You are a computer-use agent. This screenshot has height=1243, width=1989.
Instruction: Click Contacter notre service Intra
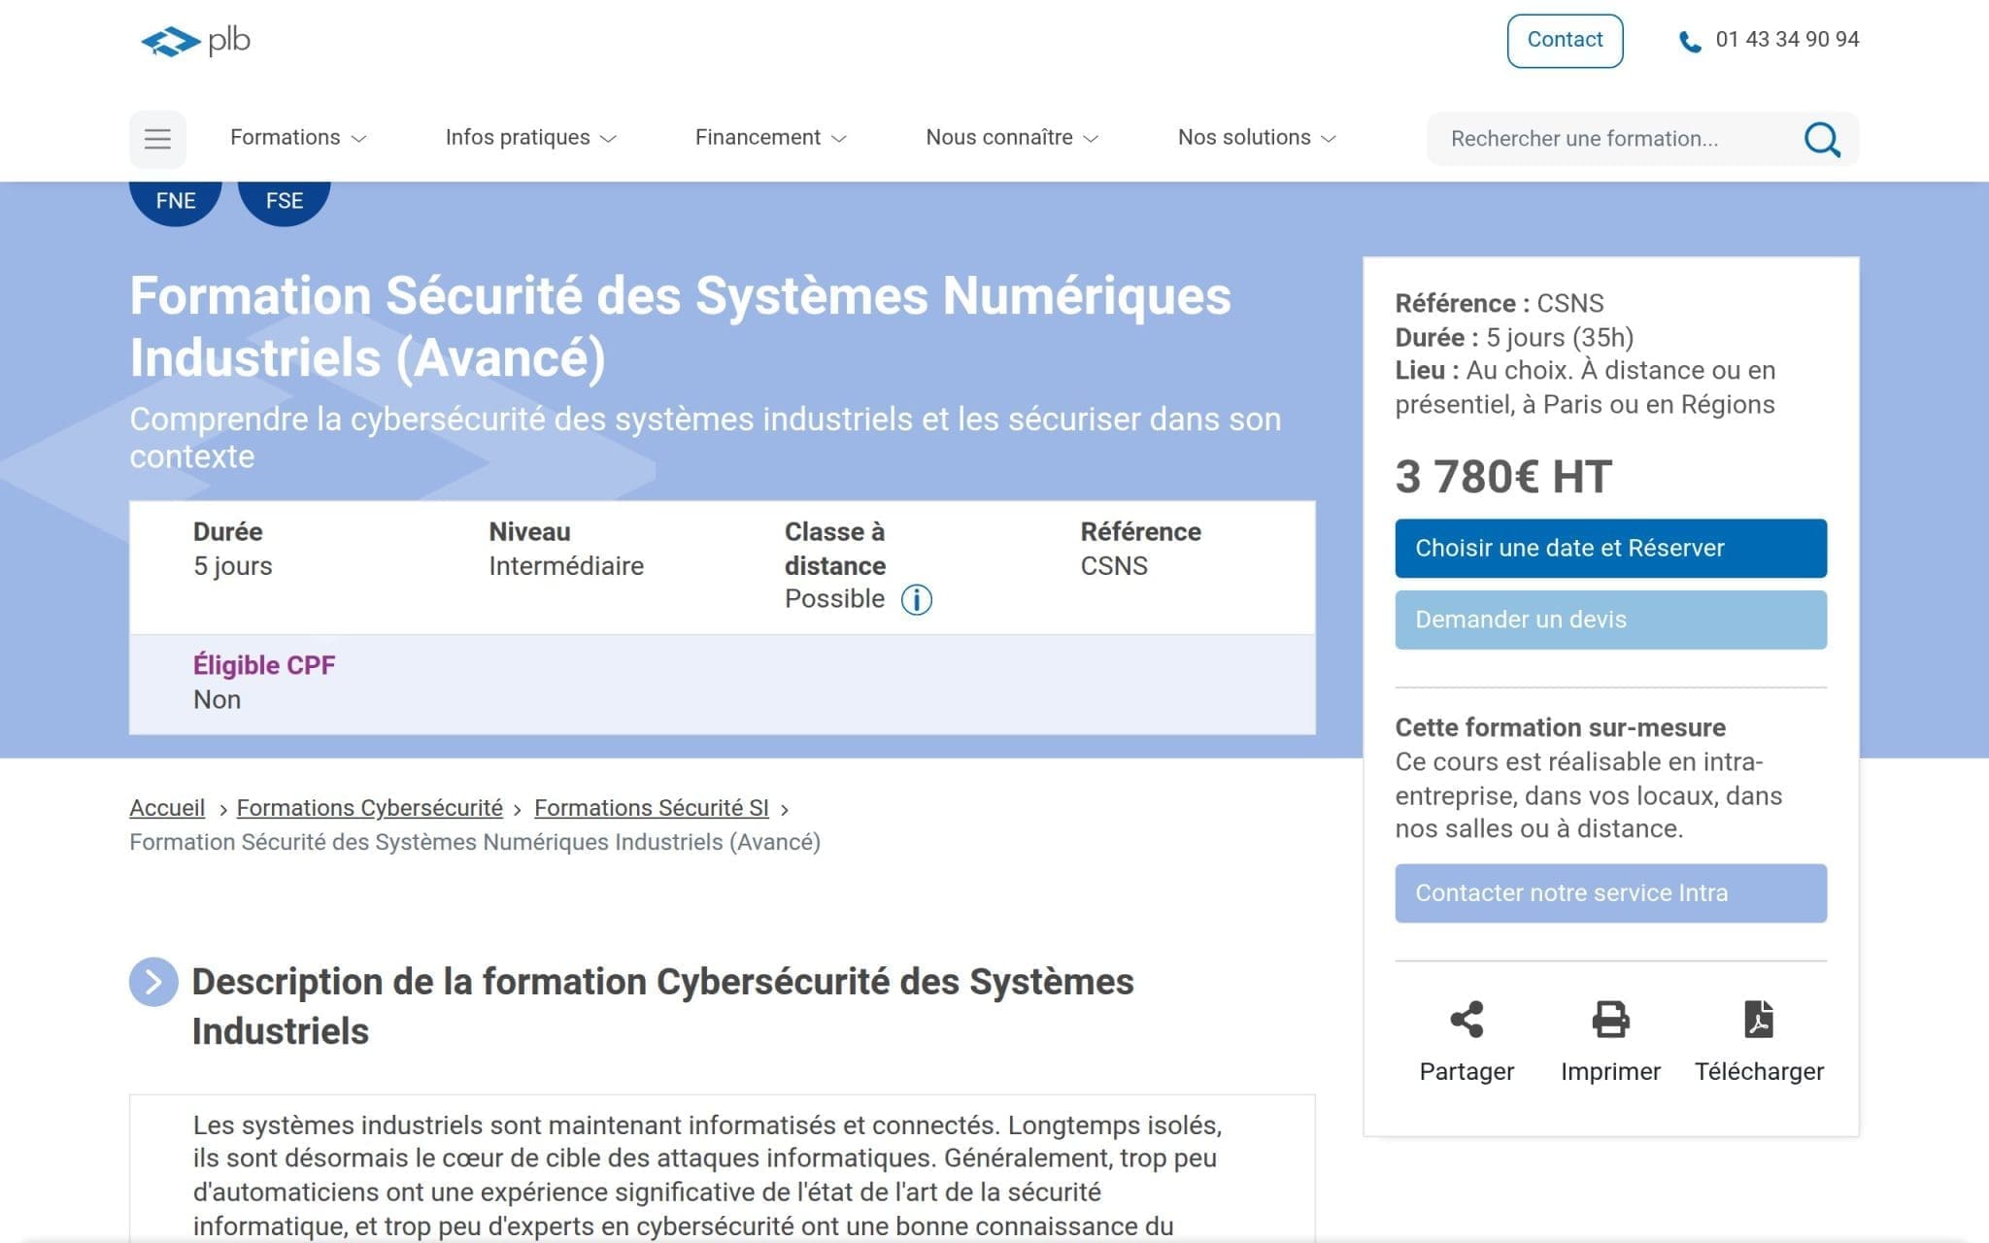[1610, 893]
